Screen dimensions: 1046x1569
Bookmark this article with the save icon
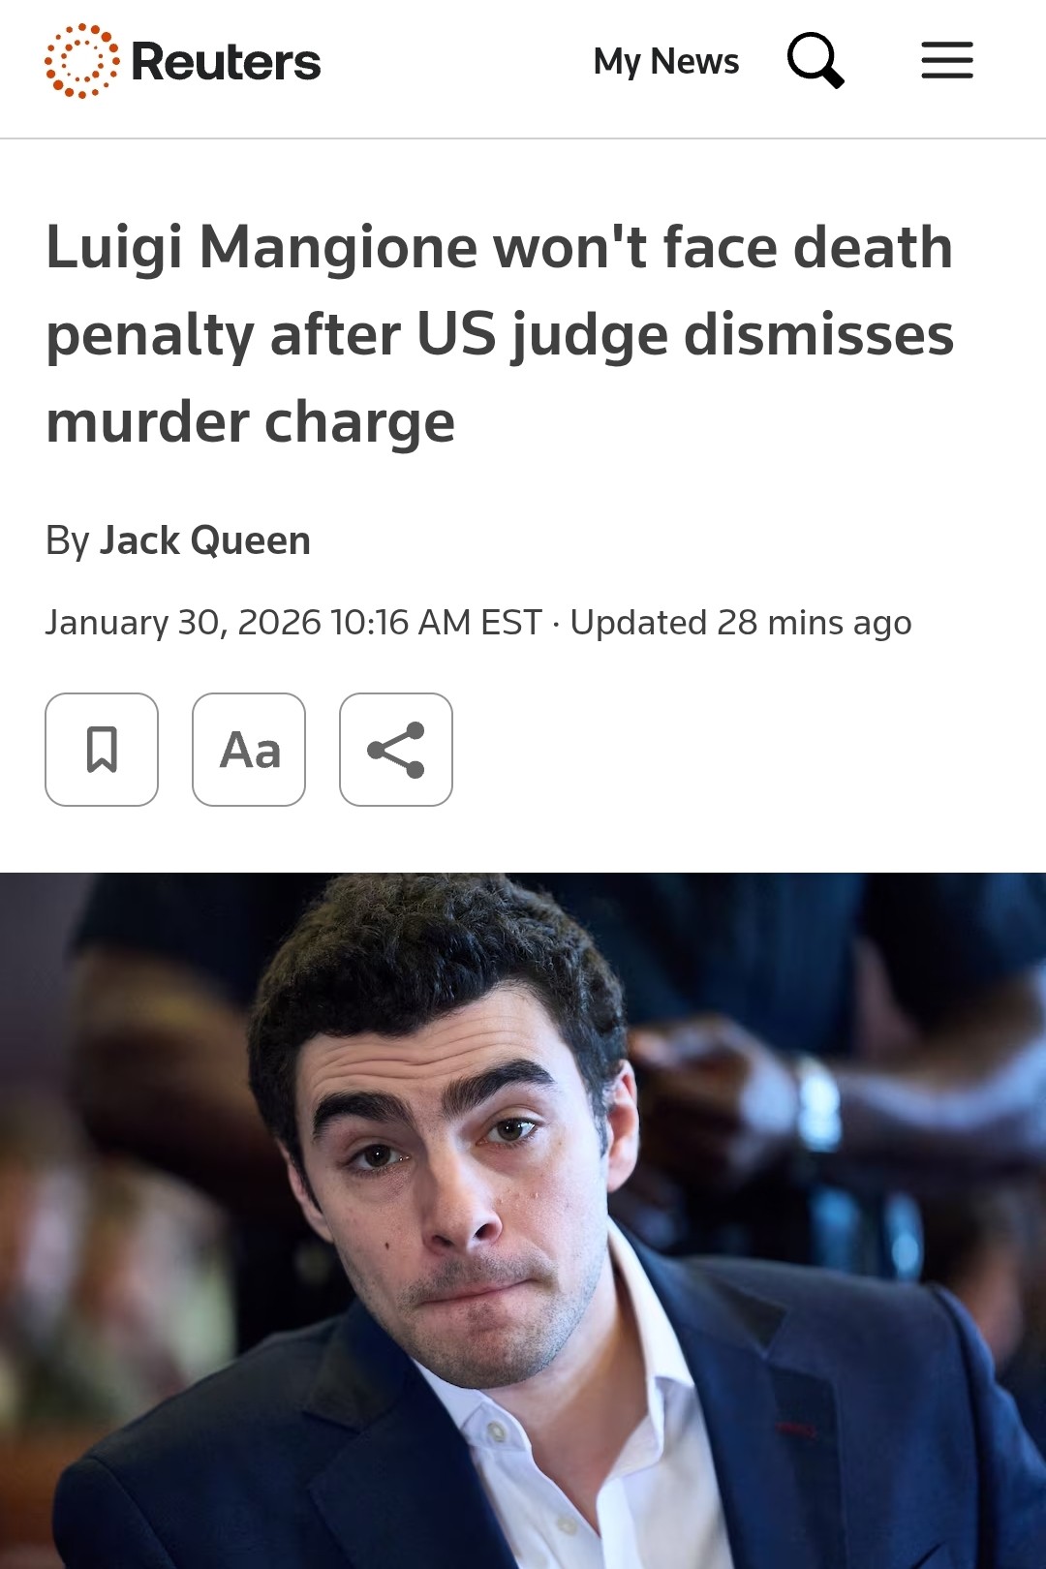click(102, 750)
